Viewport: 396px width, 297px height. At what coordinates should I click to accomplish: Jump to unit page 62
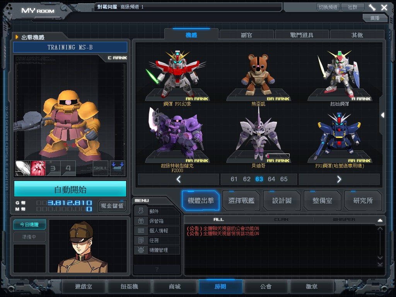tap(246, 179)
